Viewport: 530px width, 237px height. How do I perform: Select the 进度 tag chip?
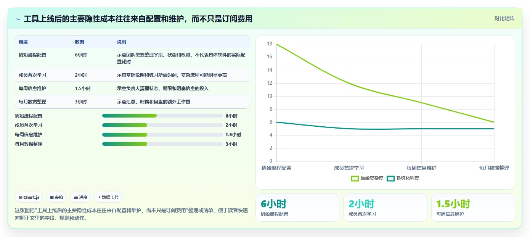(x=80, y=197)
